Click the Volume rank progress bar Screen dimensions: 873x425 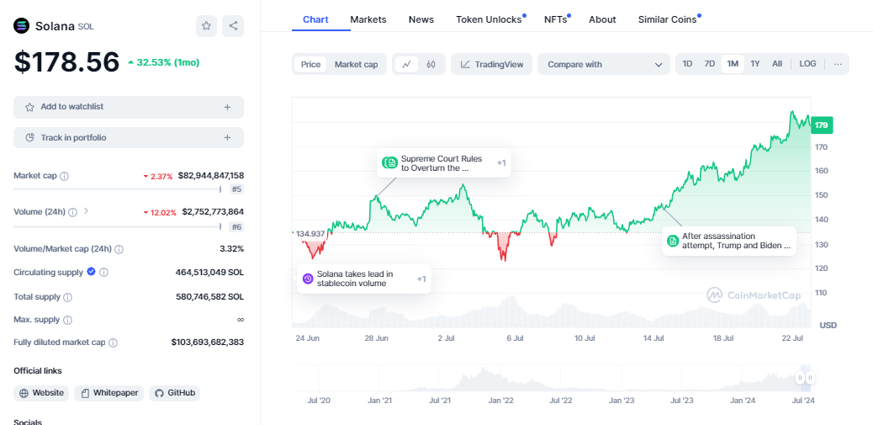[118, 226]
